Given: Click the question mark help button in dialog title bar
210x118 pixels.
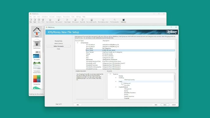Looking at the screenshot, I should (171, 27).
